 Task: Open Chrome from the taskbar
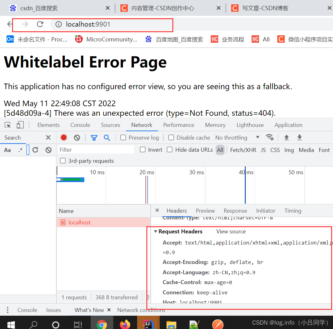102,325
